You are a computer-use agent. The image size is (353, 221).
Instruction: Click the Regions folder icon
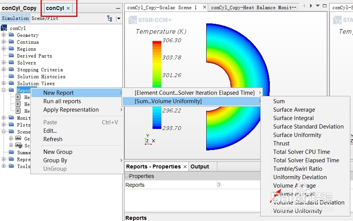[11, 49]
